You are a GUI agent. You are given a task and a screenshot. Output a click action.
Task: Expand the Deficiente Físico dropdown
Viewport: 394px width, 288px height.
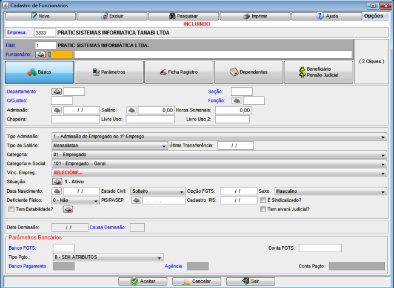76,200
